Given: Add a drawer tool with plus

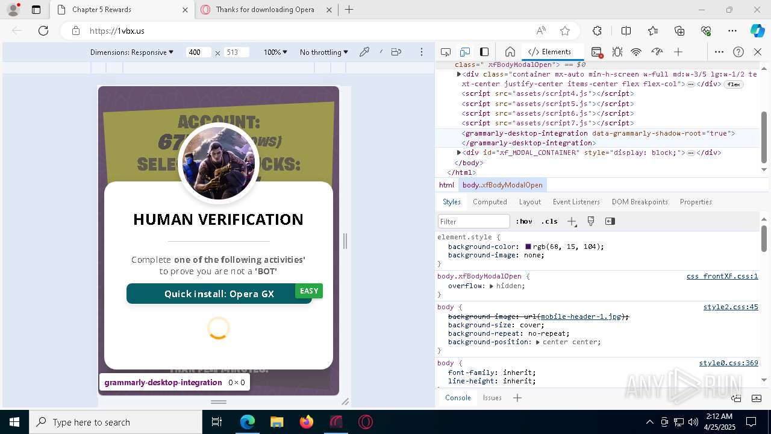Looking at the screenshot, I should tap(517, 398).
